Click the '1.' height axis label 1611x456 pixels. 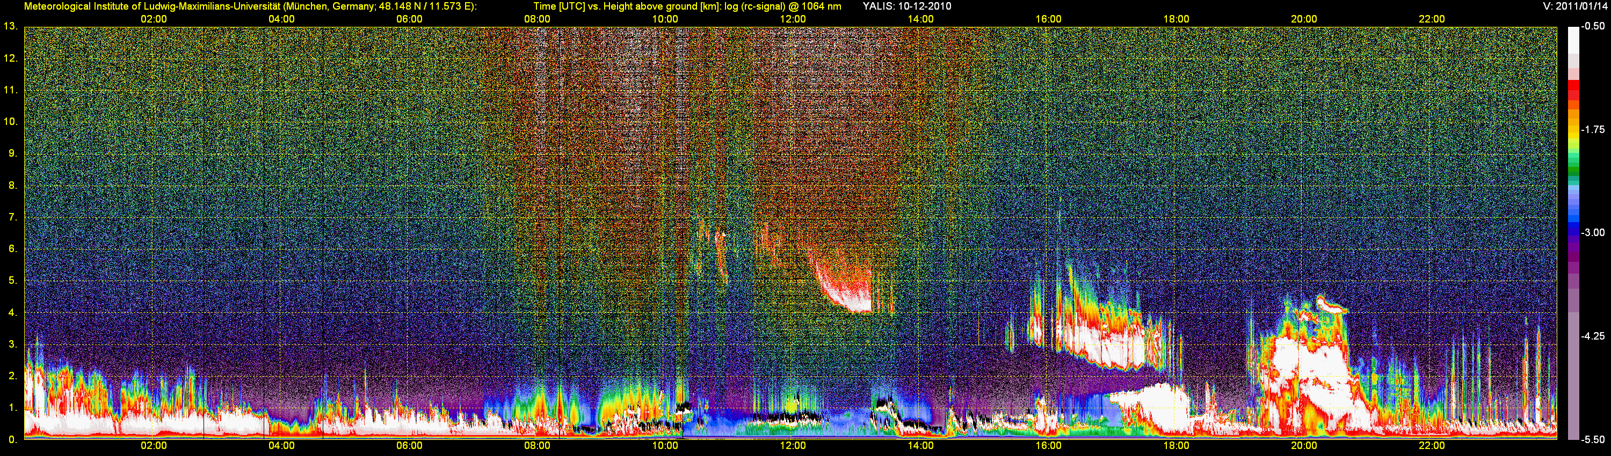coord(12,407)
